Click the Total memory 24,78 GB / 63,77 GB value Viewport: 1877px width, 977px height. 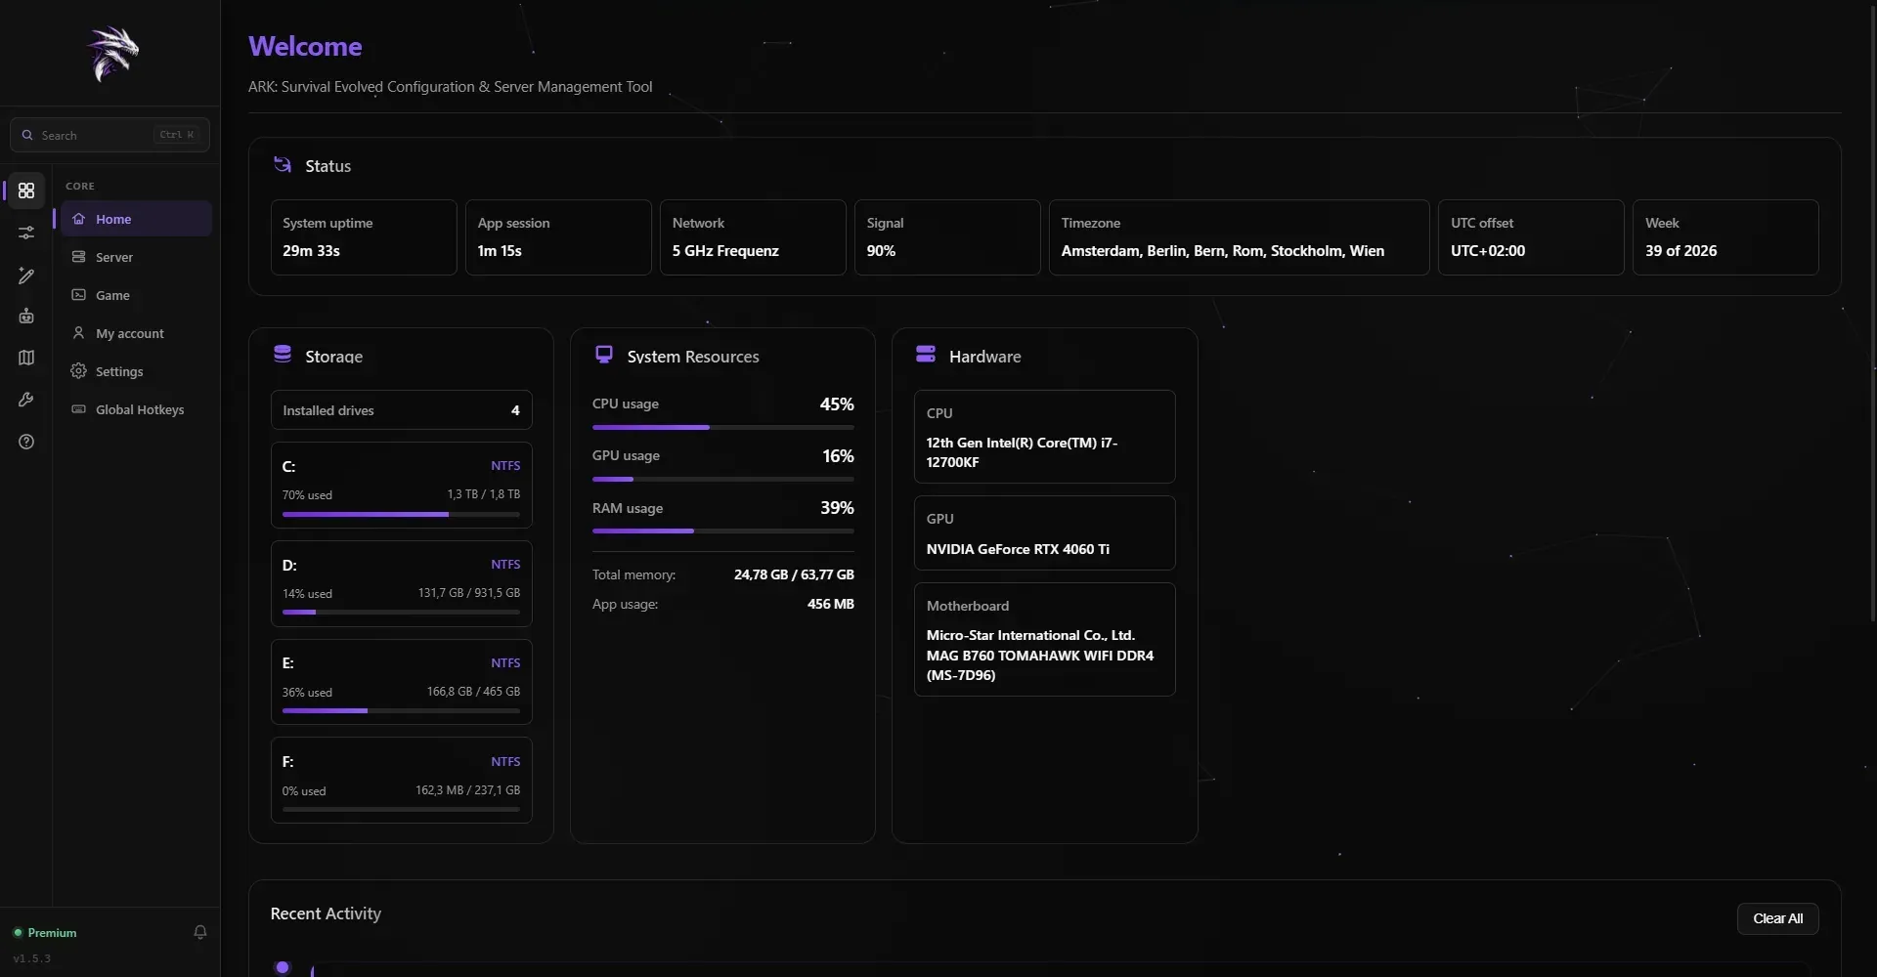794,574
